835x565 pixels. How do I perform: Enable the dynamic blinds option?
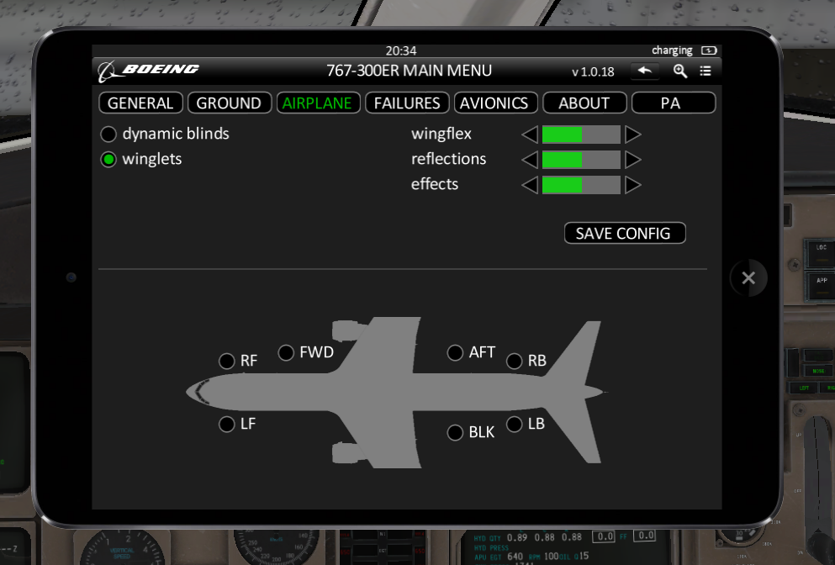109,135
